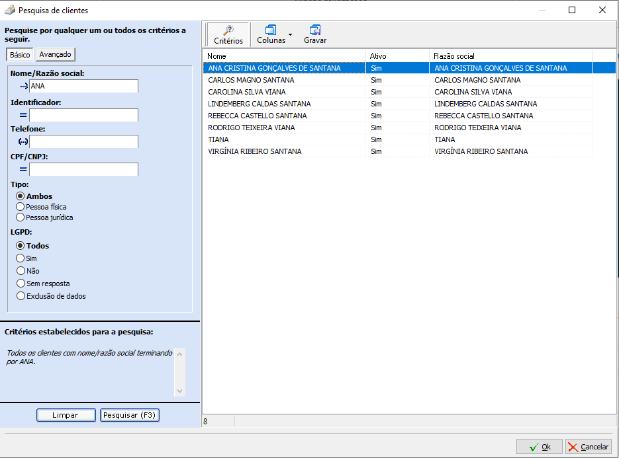Click the contains operator icon beside Telefone
This screenshot has height=458, width=619.
(23, 141)
